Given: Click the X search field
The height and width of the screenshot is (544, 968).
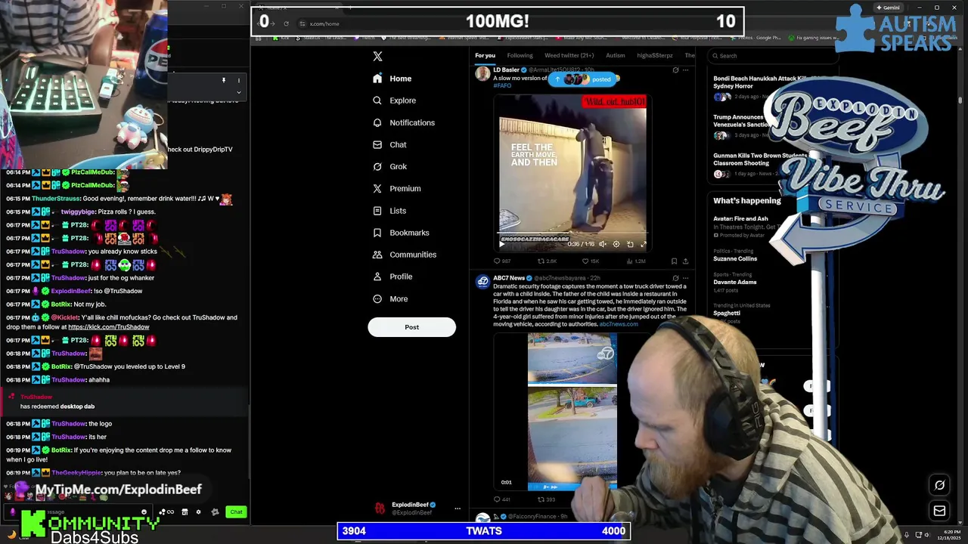Looking at the screenshot, I should 771,55.
